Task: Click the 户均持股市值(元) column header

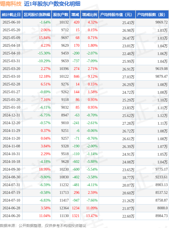Action: (117, 14)
